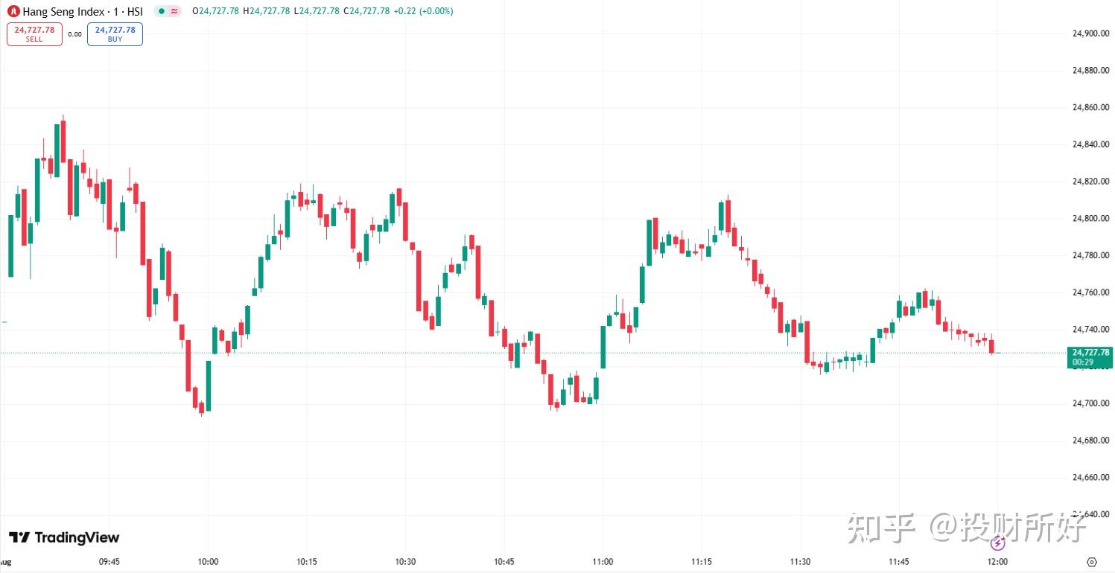Click the 24,700.00 price axis label

pyautogui.click(x=1090, y=403)
